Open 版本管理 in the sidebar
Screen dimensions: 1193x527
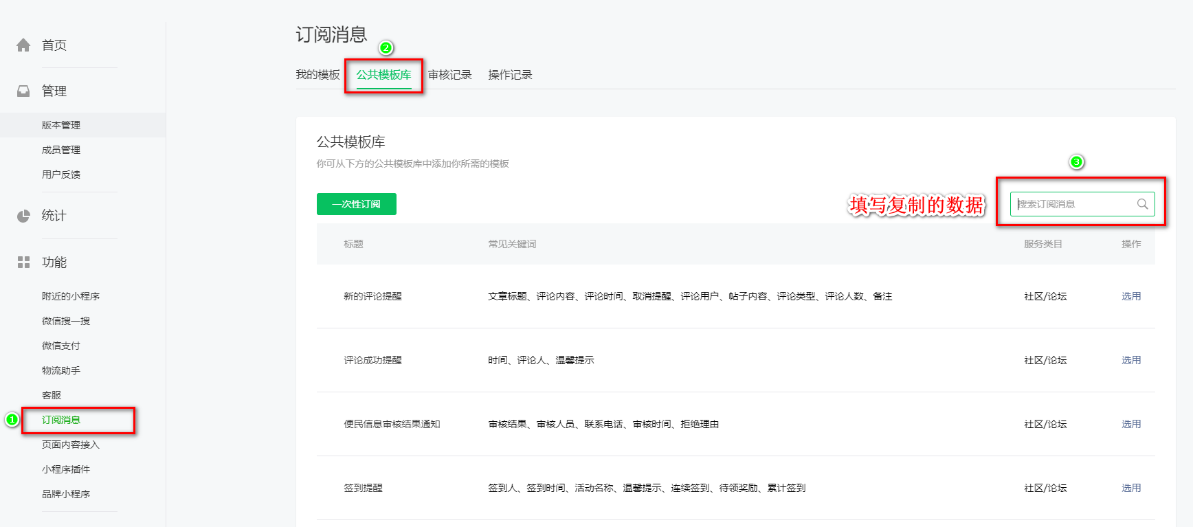pos(61,125)
